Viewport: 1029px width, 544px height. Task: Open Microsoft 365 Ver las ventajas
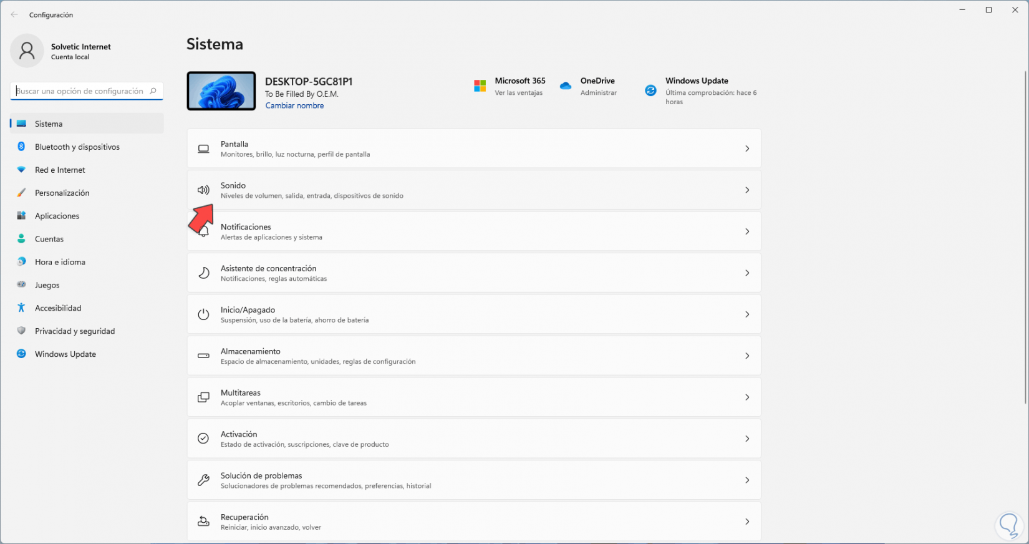tap(518, 93)
